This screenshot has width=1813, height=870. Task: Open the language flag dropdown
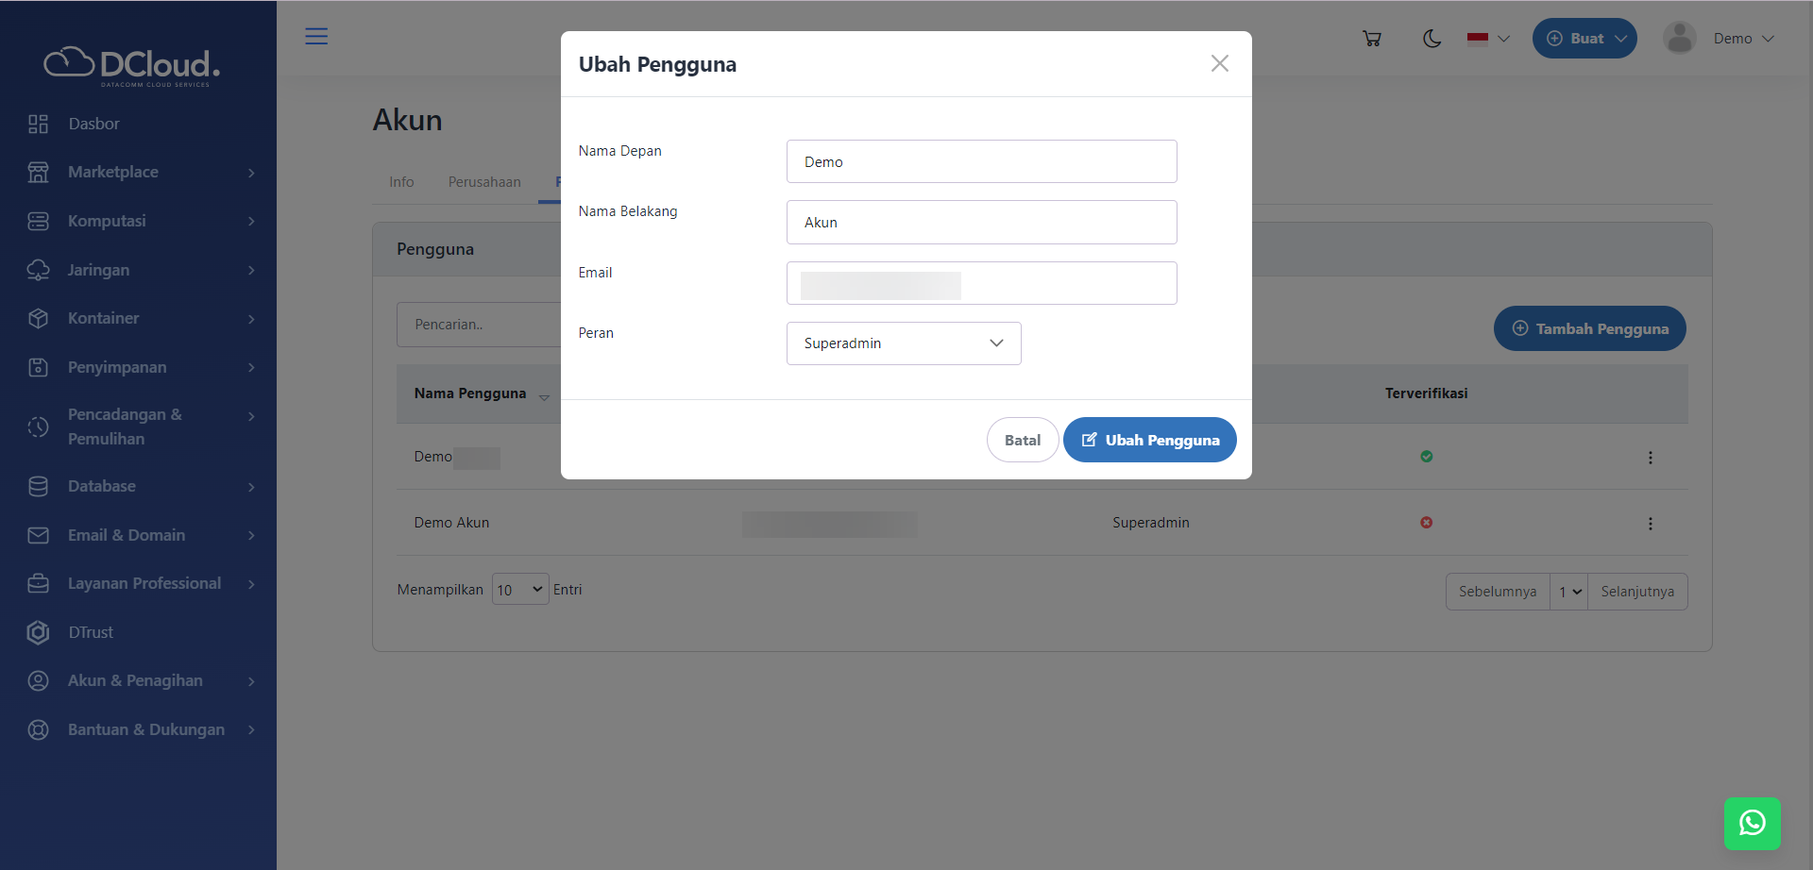coord(1488,39)
